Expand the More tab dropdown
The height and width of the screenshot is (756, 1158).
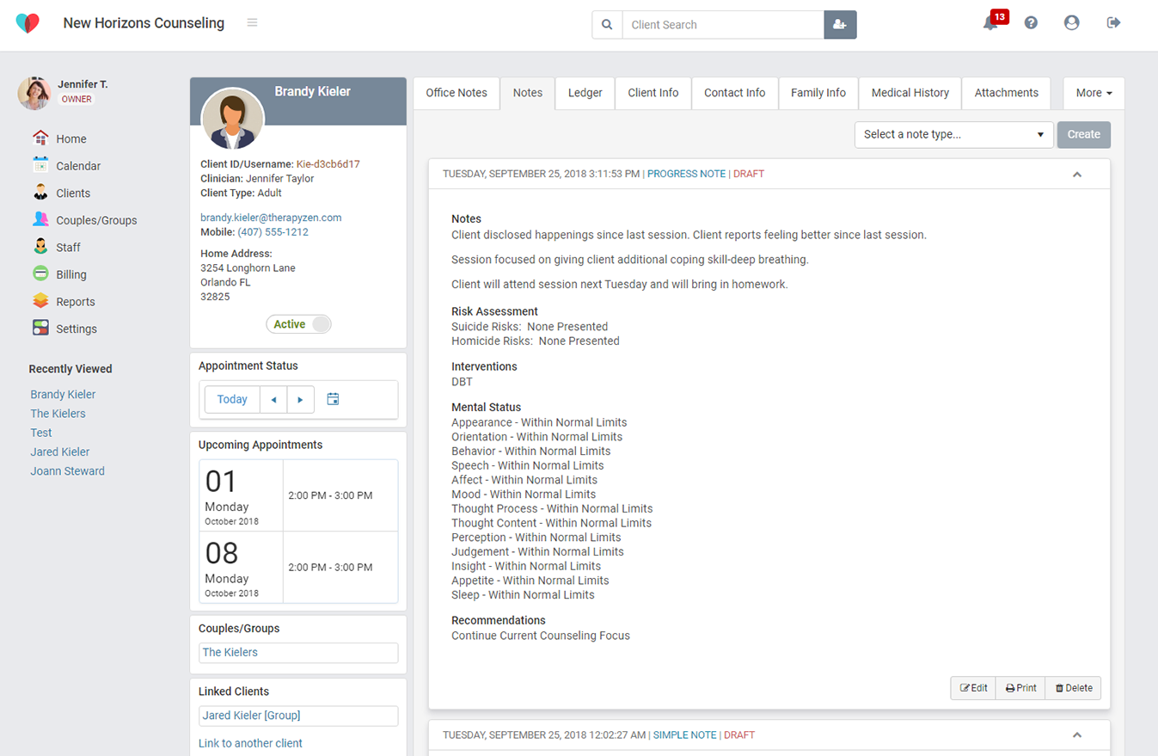tap(1094, 93)
